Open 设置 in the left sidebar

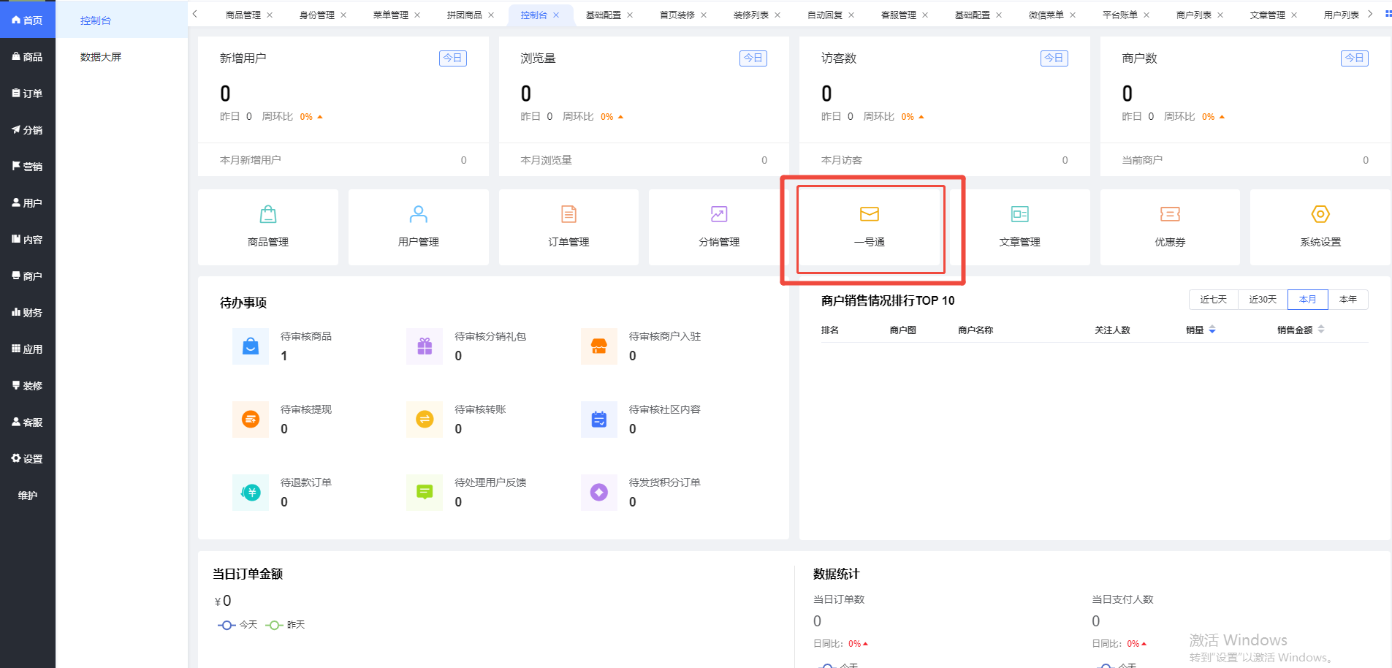(x=28, y=459)
